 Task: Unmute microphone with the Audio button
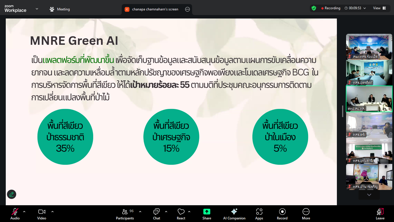15,214
